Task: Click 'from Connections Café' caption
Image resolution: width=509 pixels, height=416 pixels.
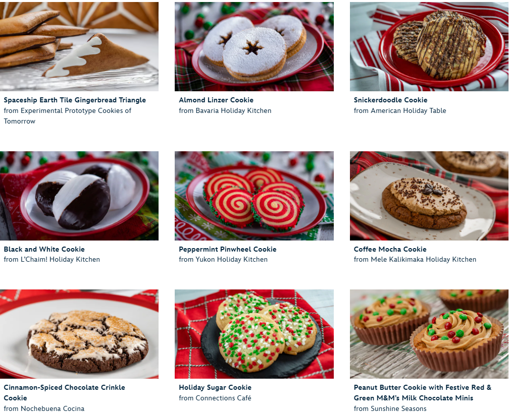Action: click(215, 398)
